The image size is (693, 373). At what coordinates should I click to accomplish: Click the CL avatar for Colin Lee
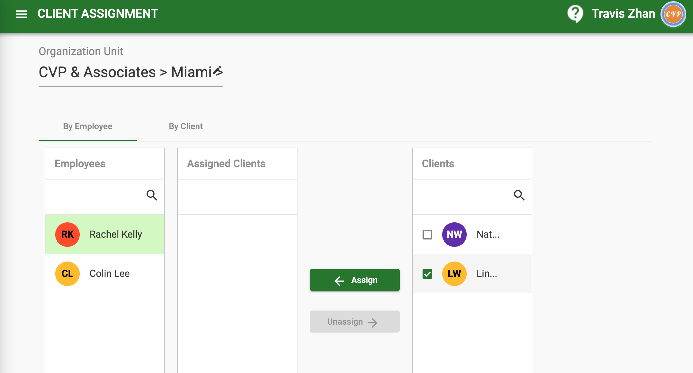coord(67,273)
